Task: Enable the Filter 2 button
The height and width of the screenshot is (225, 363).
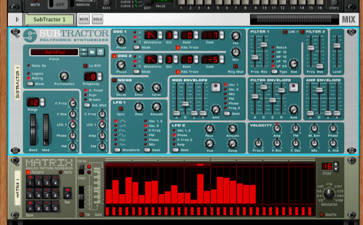Action: point(302,31)
